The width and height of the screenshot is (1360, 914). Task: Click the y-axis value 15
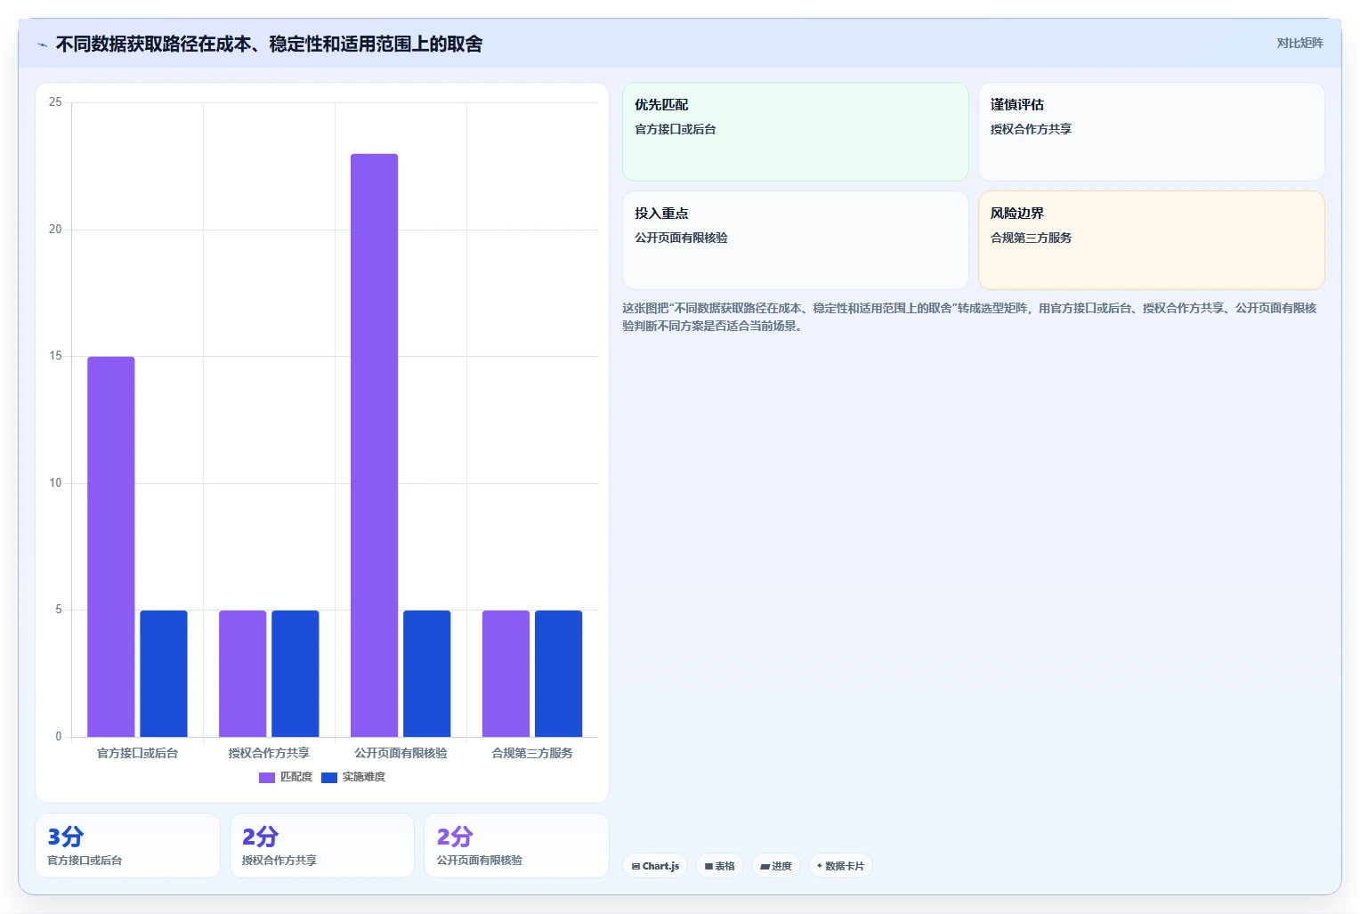(x=55, y=356)
